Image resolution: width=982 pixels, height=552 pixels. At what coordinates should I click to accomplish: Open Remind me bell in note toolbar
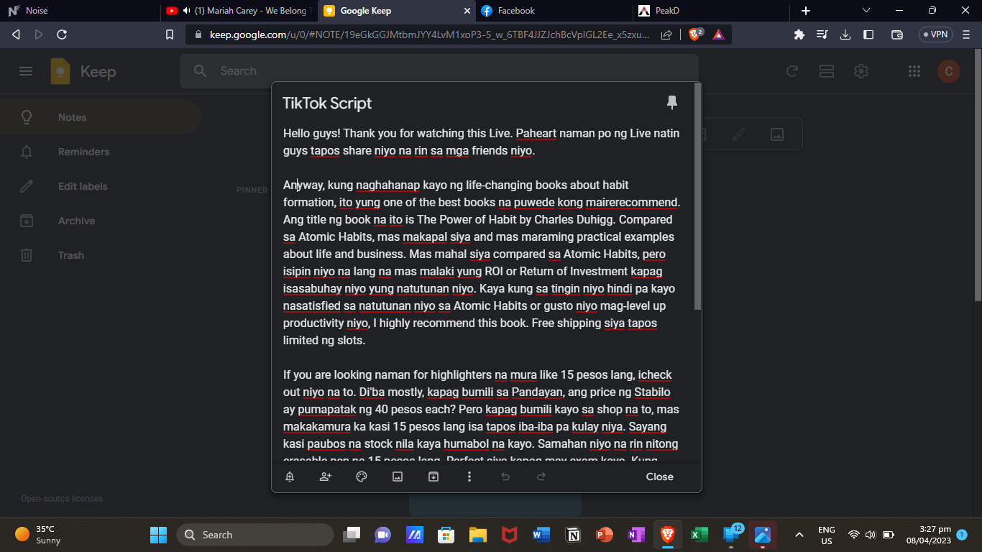(x=290, y=477)
